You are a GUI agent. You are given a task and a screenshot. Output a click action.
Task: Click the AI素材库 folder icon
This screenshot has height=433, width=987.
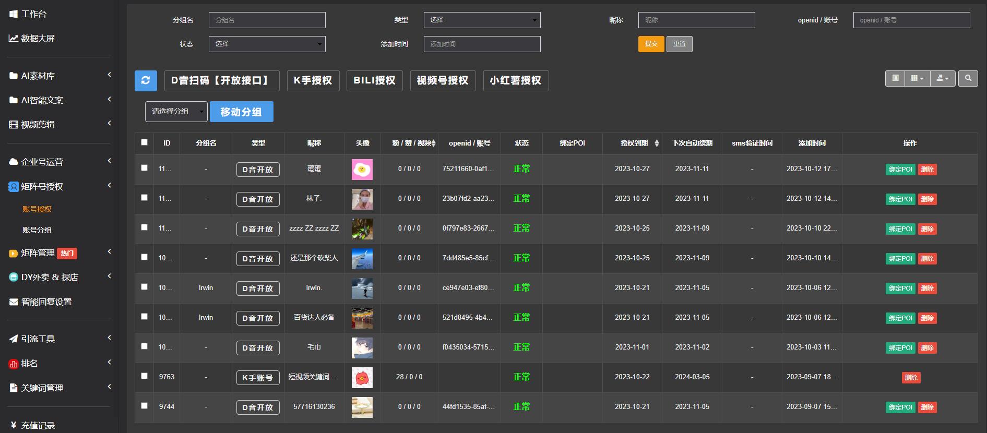(x=14, y=76)
